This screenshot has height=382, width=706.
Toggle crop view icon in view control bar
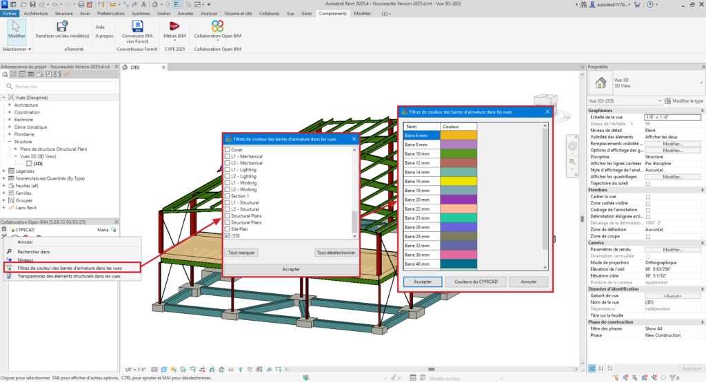point(202,370)
